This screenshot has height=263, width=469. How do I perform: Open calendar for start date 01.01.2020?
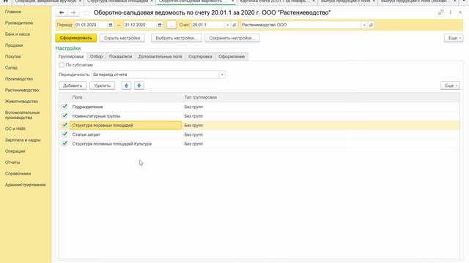pyautogui.click(x=111, y=25)
